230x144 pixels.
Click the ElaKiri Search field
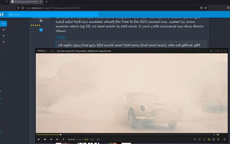53,14
